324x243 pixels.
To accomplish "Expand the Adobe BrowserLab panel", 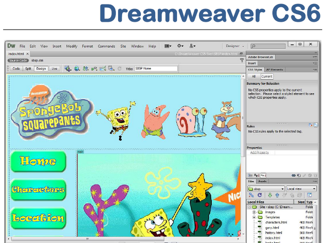I will tap(261, 57).
